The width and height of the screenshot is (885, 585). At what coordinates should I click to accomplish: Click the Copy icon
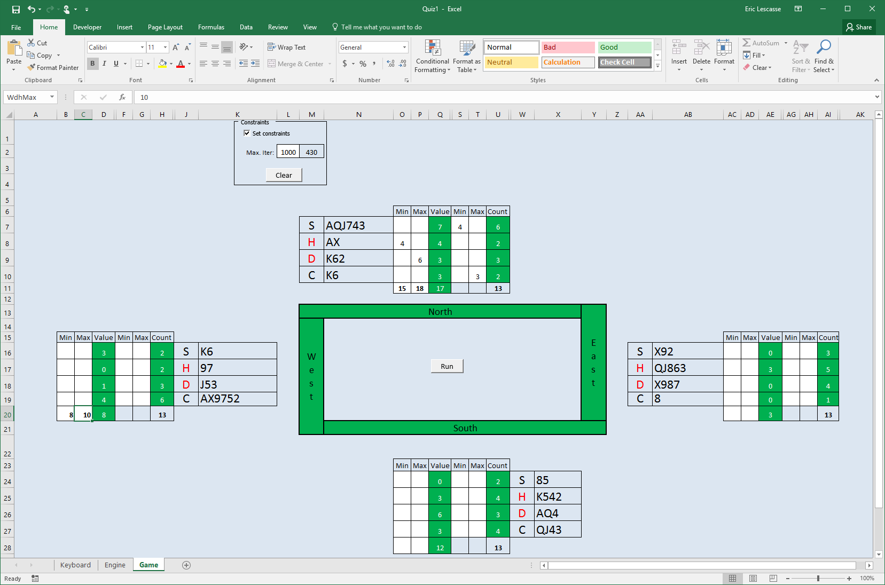coord(31,55)
